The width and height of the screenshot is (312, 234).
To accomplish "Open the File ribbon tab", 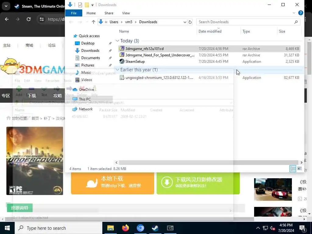I will [74, 13].
